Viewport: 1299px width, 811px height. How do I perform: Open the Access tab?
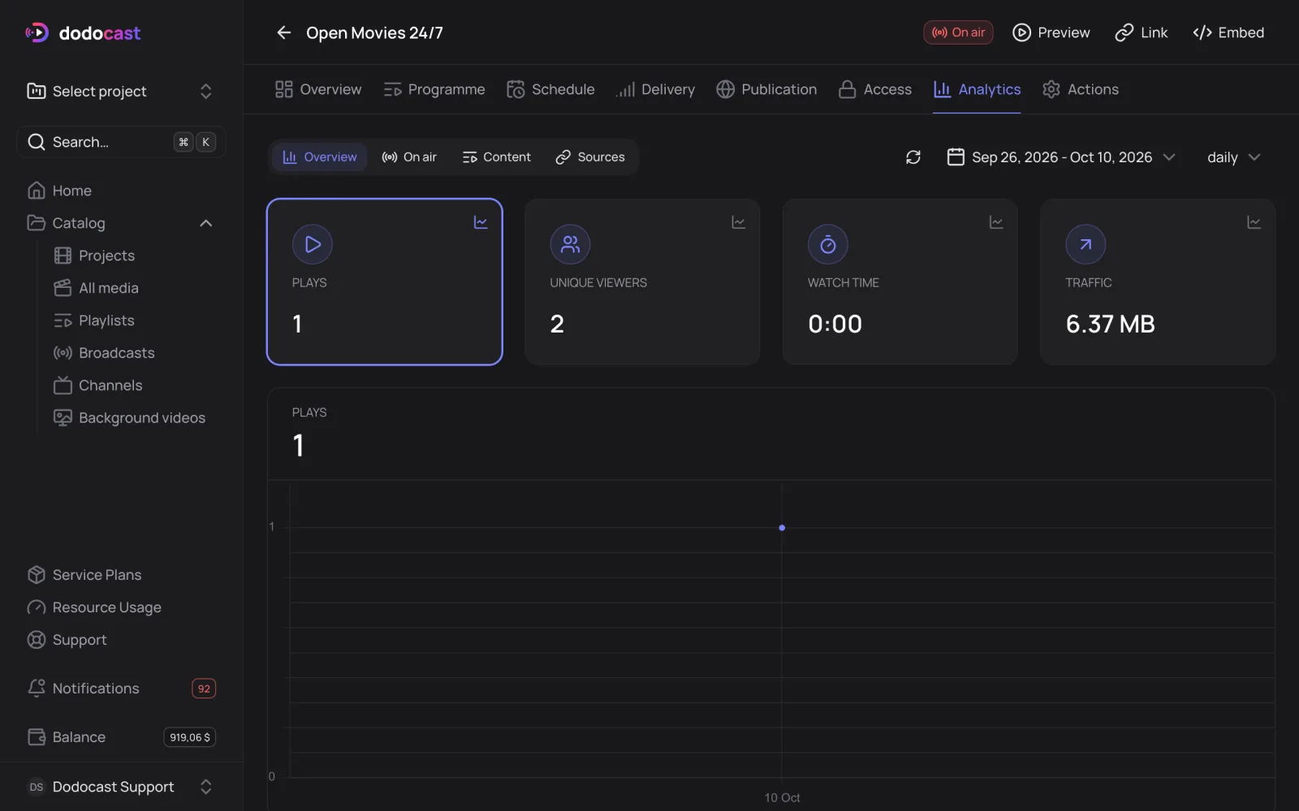(875, 89)
